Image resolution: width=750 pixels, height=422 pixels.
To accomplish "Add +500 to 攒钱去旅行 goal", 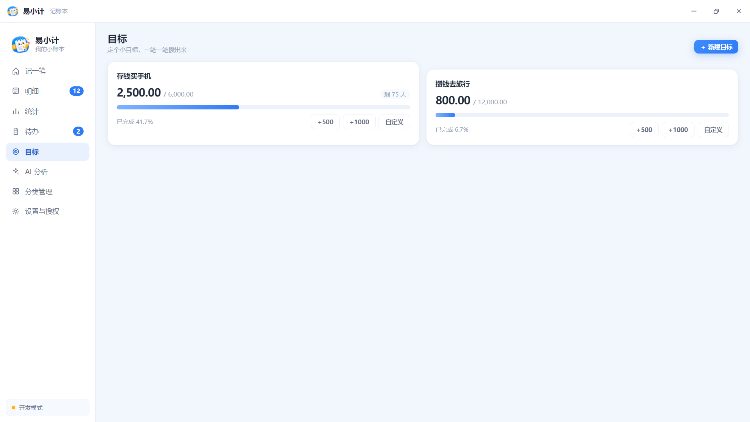I will [644, 130].
